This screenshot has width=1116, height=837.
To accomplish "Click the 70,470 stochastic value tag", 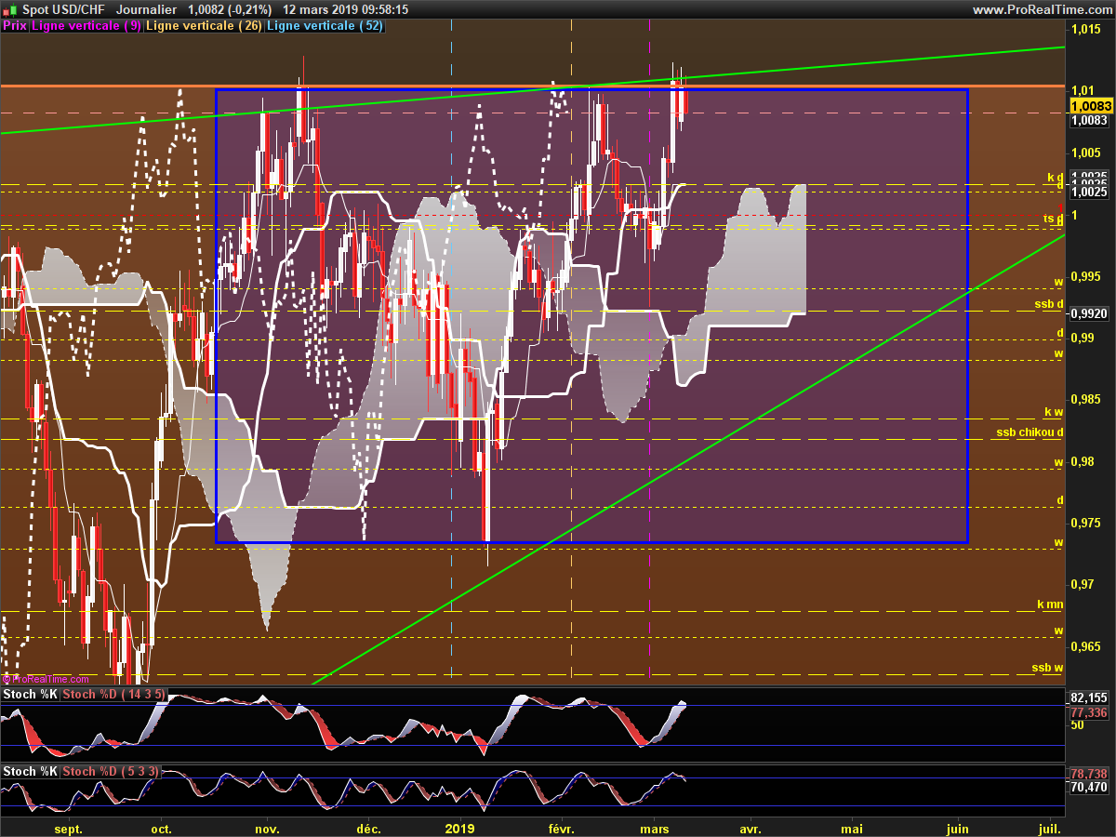I will [1089, 787].
